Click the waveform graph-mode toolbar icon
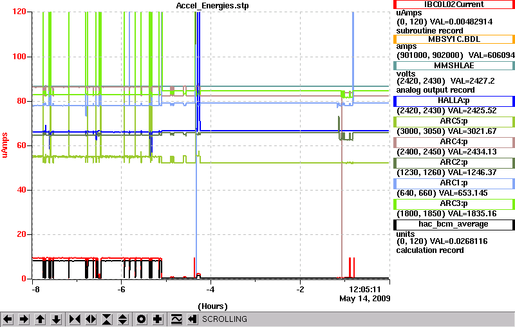The width and height of the screenshot is (515, 327). point(176,319)
